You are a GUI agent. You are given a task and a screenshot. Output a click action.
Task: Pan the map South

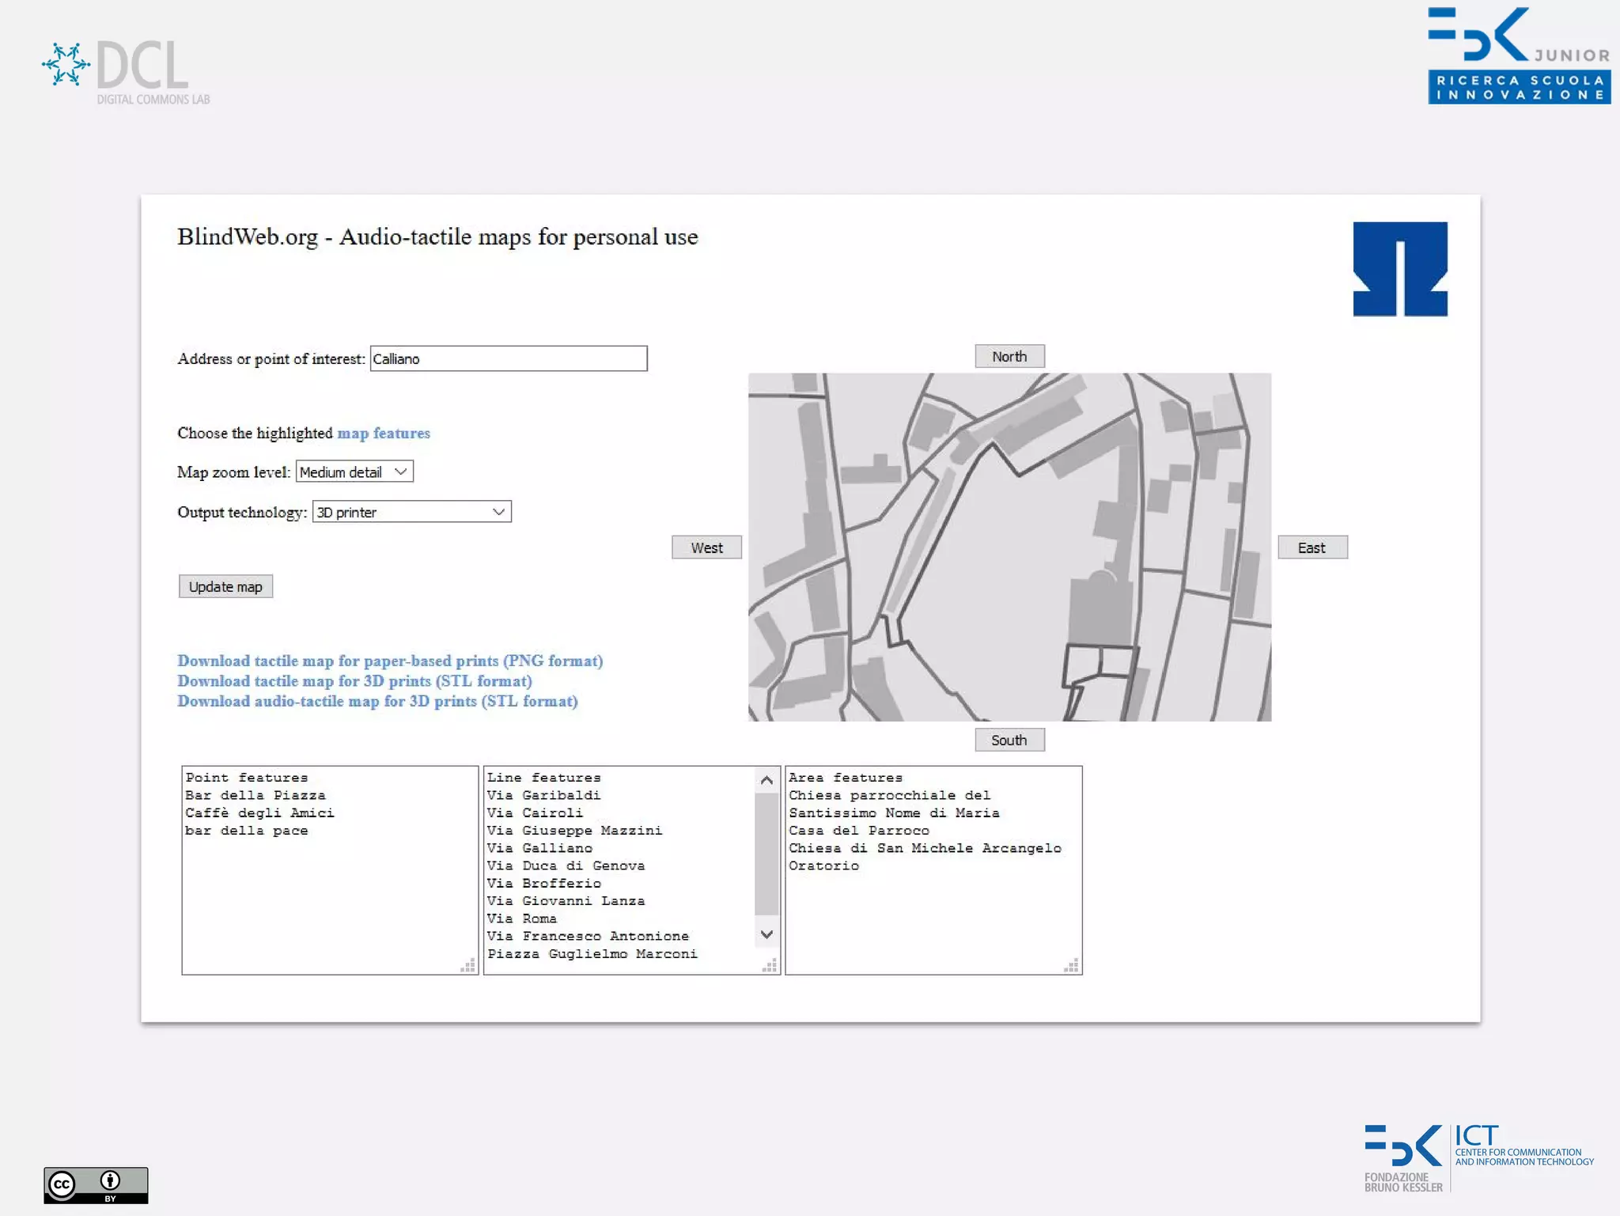pyautogui.click(x=1009, y=741)
